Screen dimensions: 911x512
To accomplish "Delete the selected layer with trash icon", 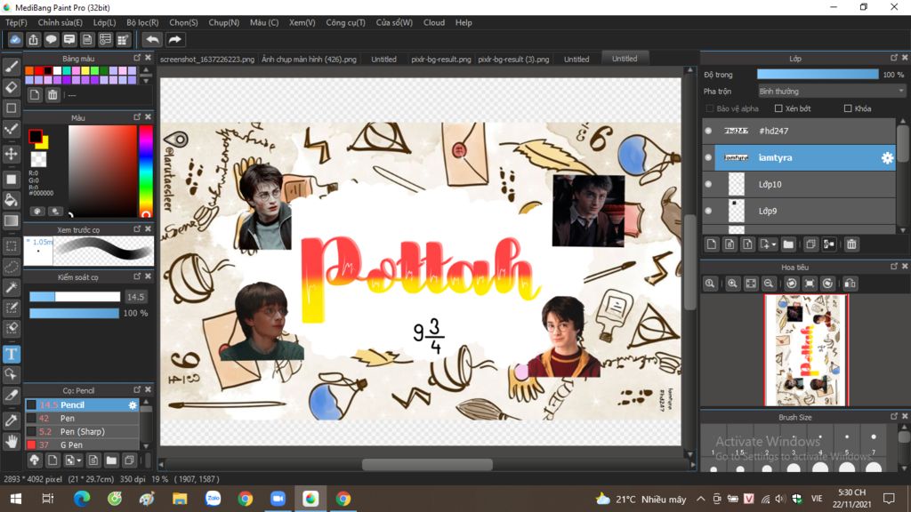I will point(851,244).
